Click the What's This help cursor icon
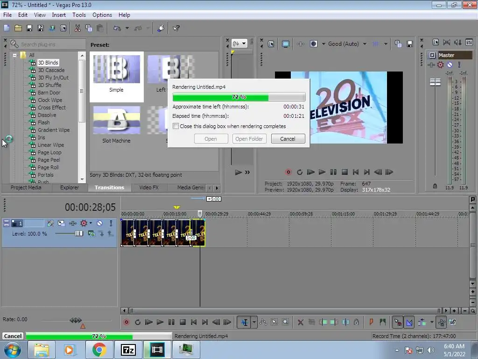 point(176,28)
